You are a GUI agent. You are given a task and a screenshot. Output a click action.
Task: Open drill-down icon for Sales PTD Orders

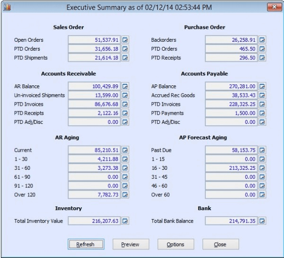125,49
